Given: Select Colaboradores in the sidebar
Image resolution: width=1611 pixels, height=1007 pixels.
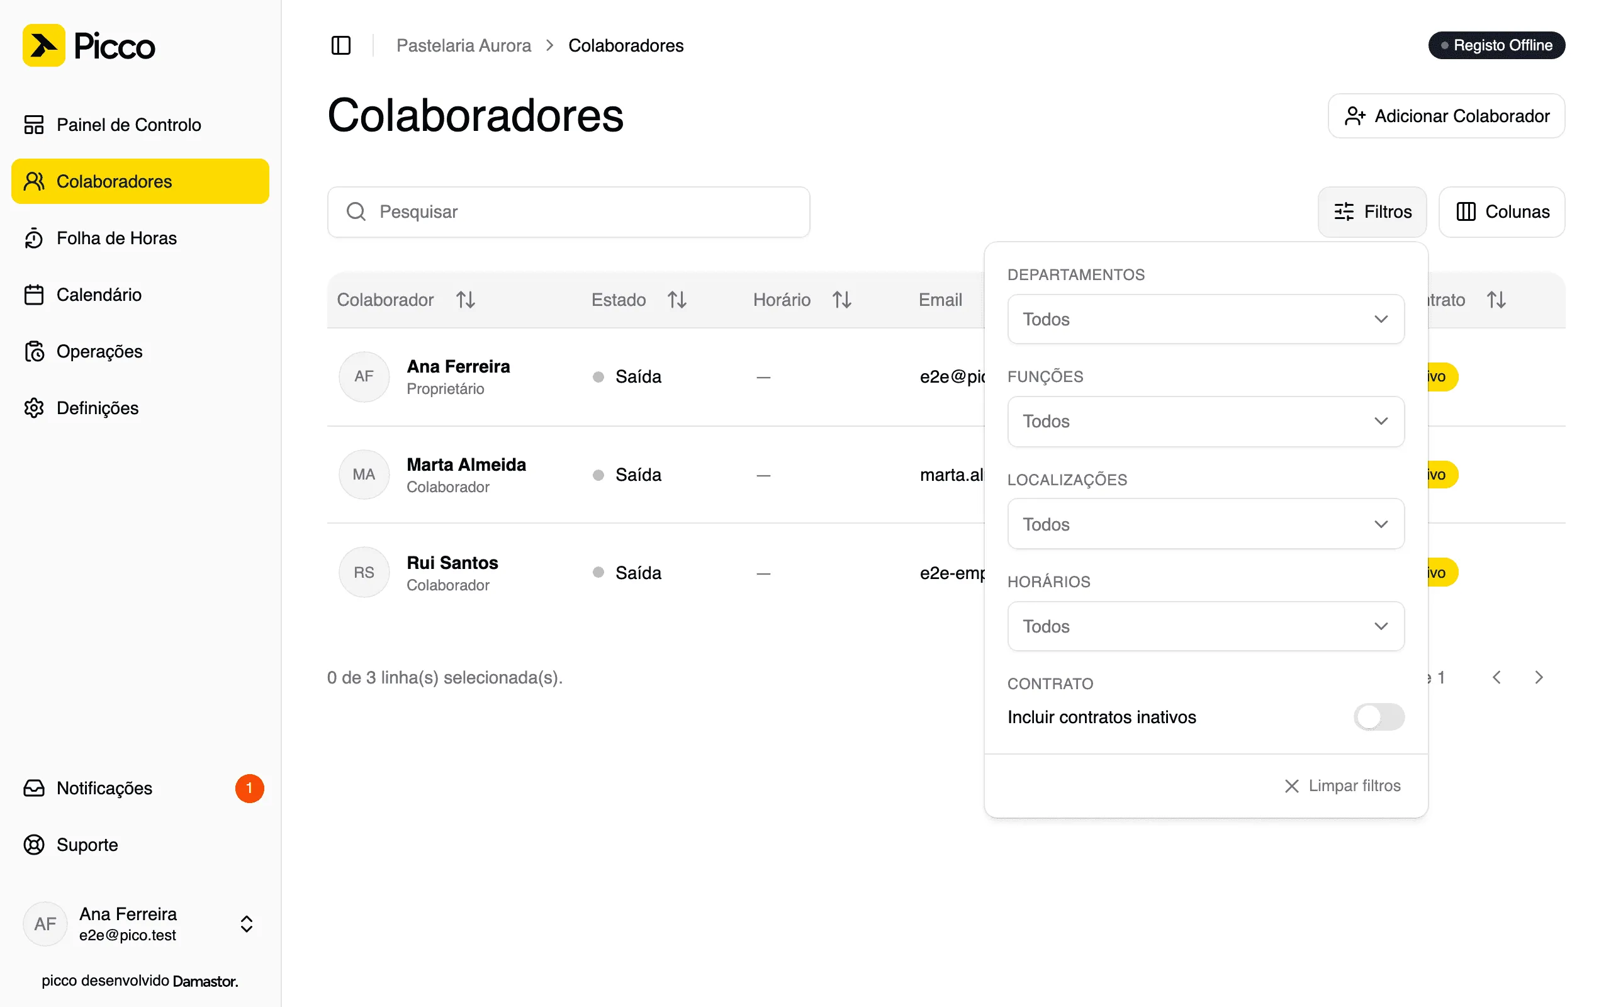Looking at the screenshot, I should coord(140,181).
